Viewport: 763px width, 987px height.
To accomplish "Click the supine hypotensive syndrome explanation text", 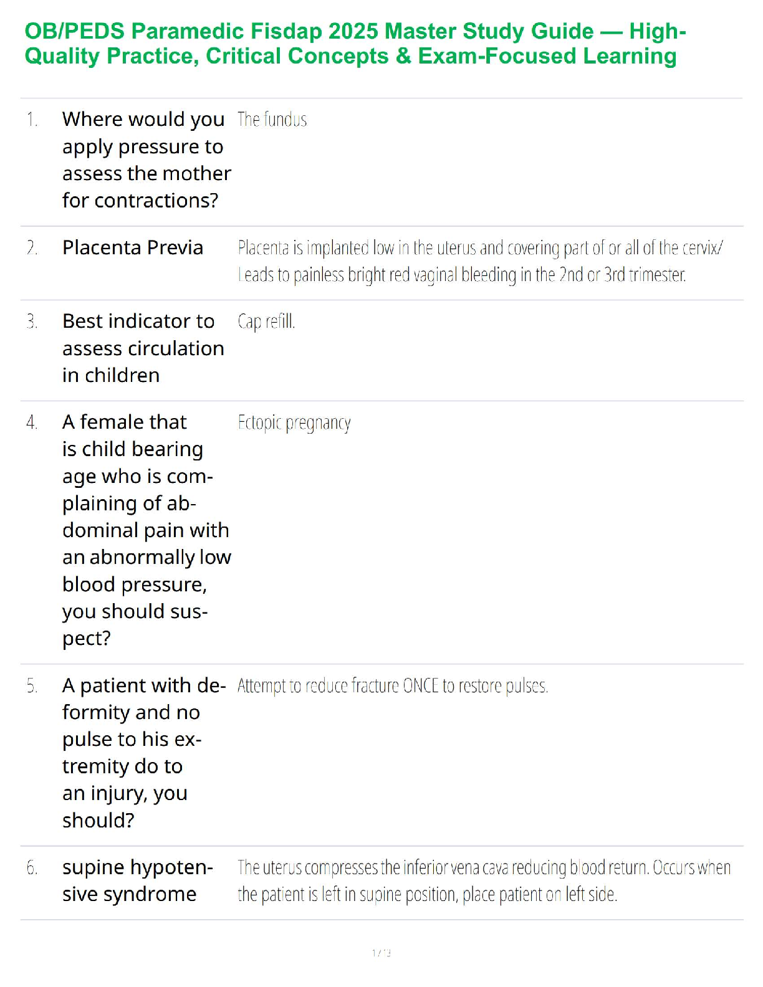I will (484, 880).
